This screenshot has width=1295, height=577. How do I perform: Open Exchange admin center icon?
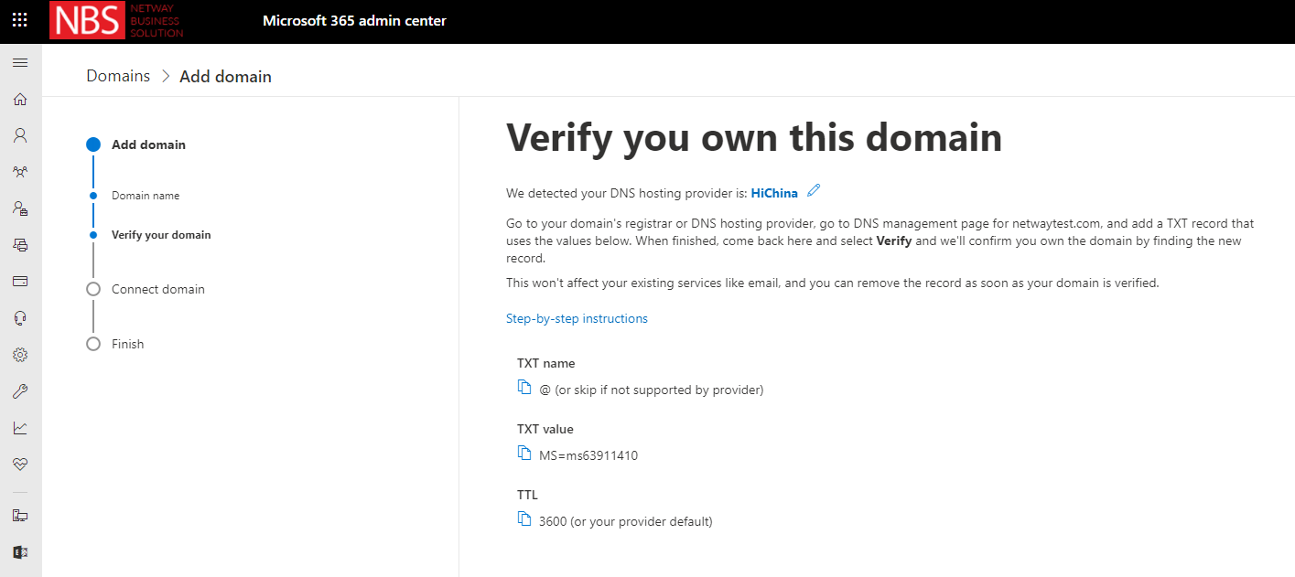point(20,552)
